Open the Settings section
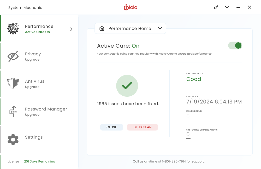The width and height of the screenshot is (261, 169). pyautogui.click(x=40, y=139)
